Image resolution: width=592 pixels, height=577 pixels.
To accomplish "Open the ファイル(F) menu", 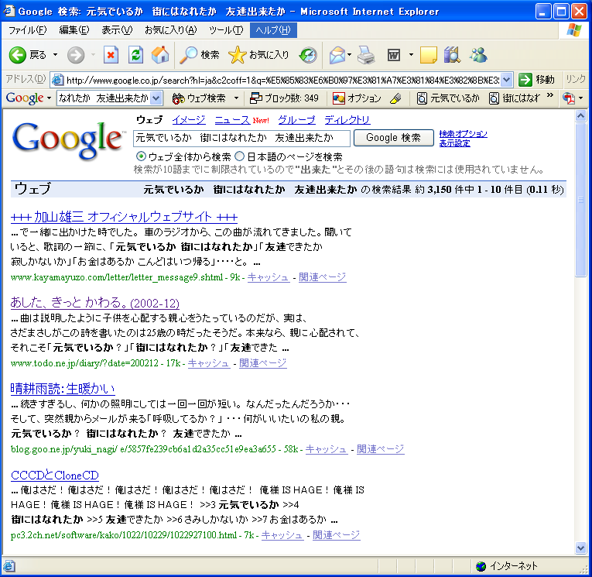I will click(28, 30).
